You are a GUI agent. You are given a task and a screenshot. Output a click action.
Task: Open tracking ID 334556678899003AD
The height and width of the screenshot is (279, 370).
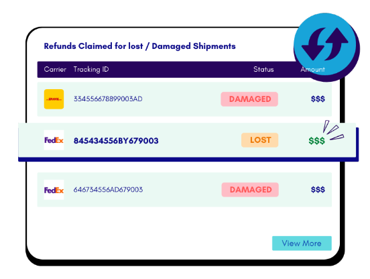(x=108, y=99)
